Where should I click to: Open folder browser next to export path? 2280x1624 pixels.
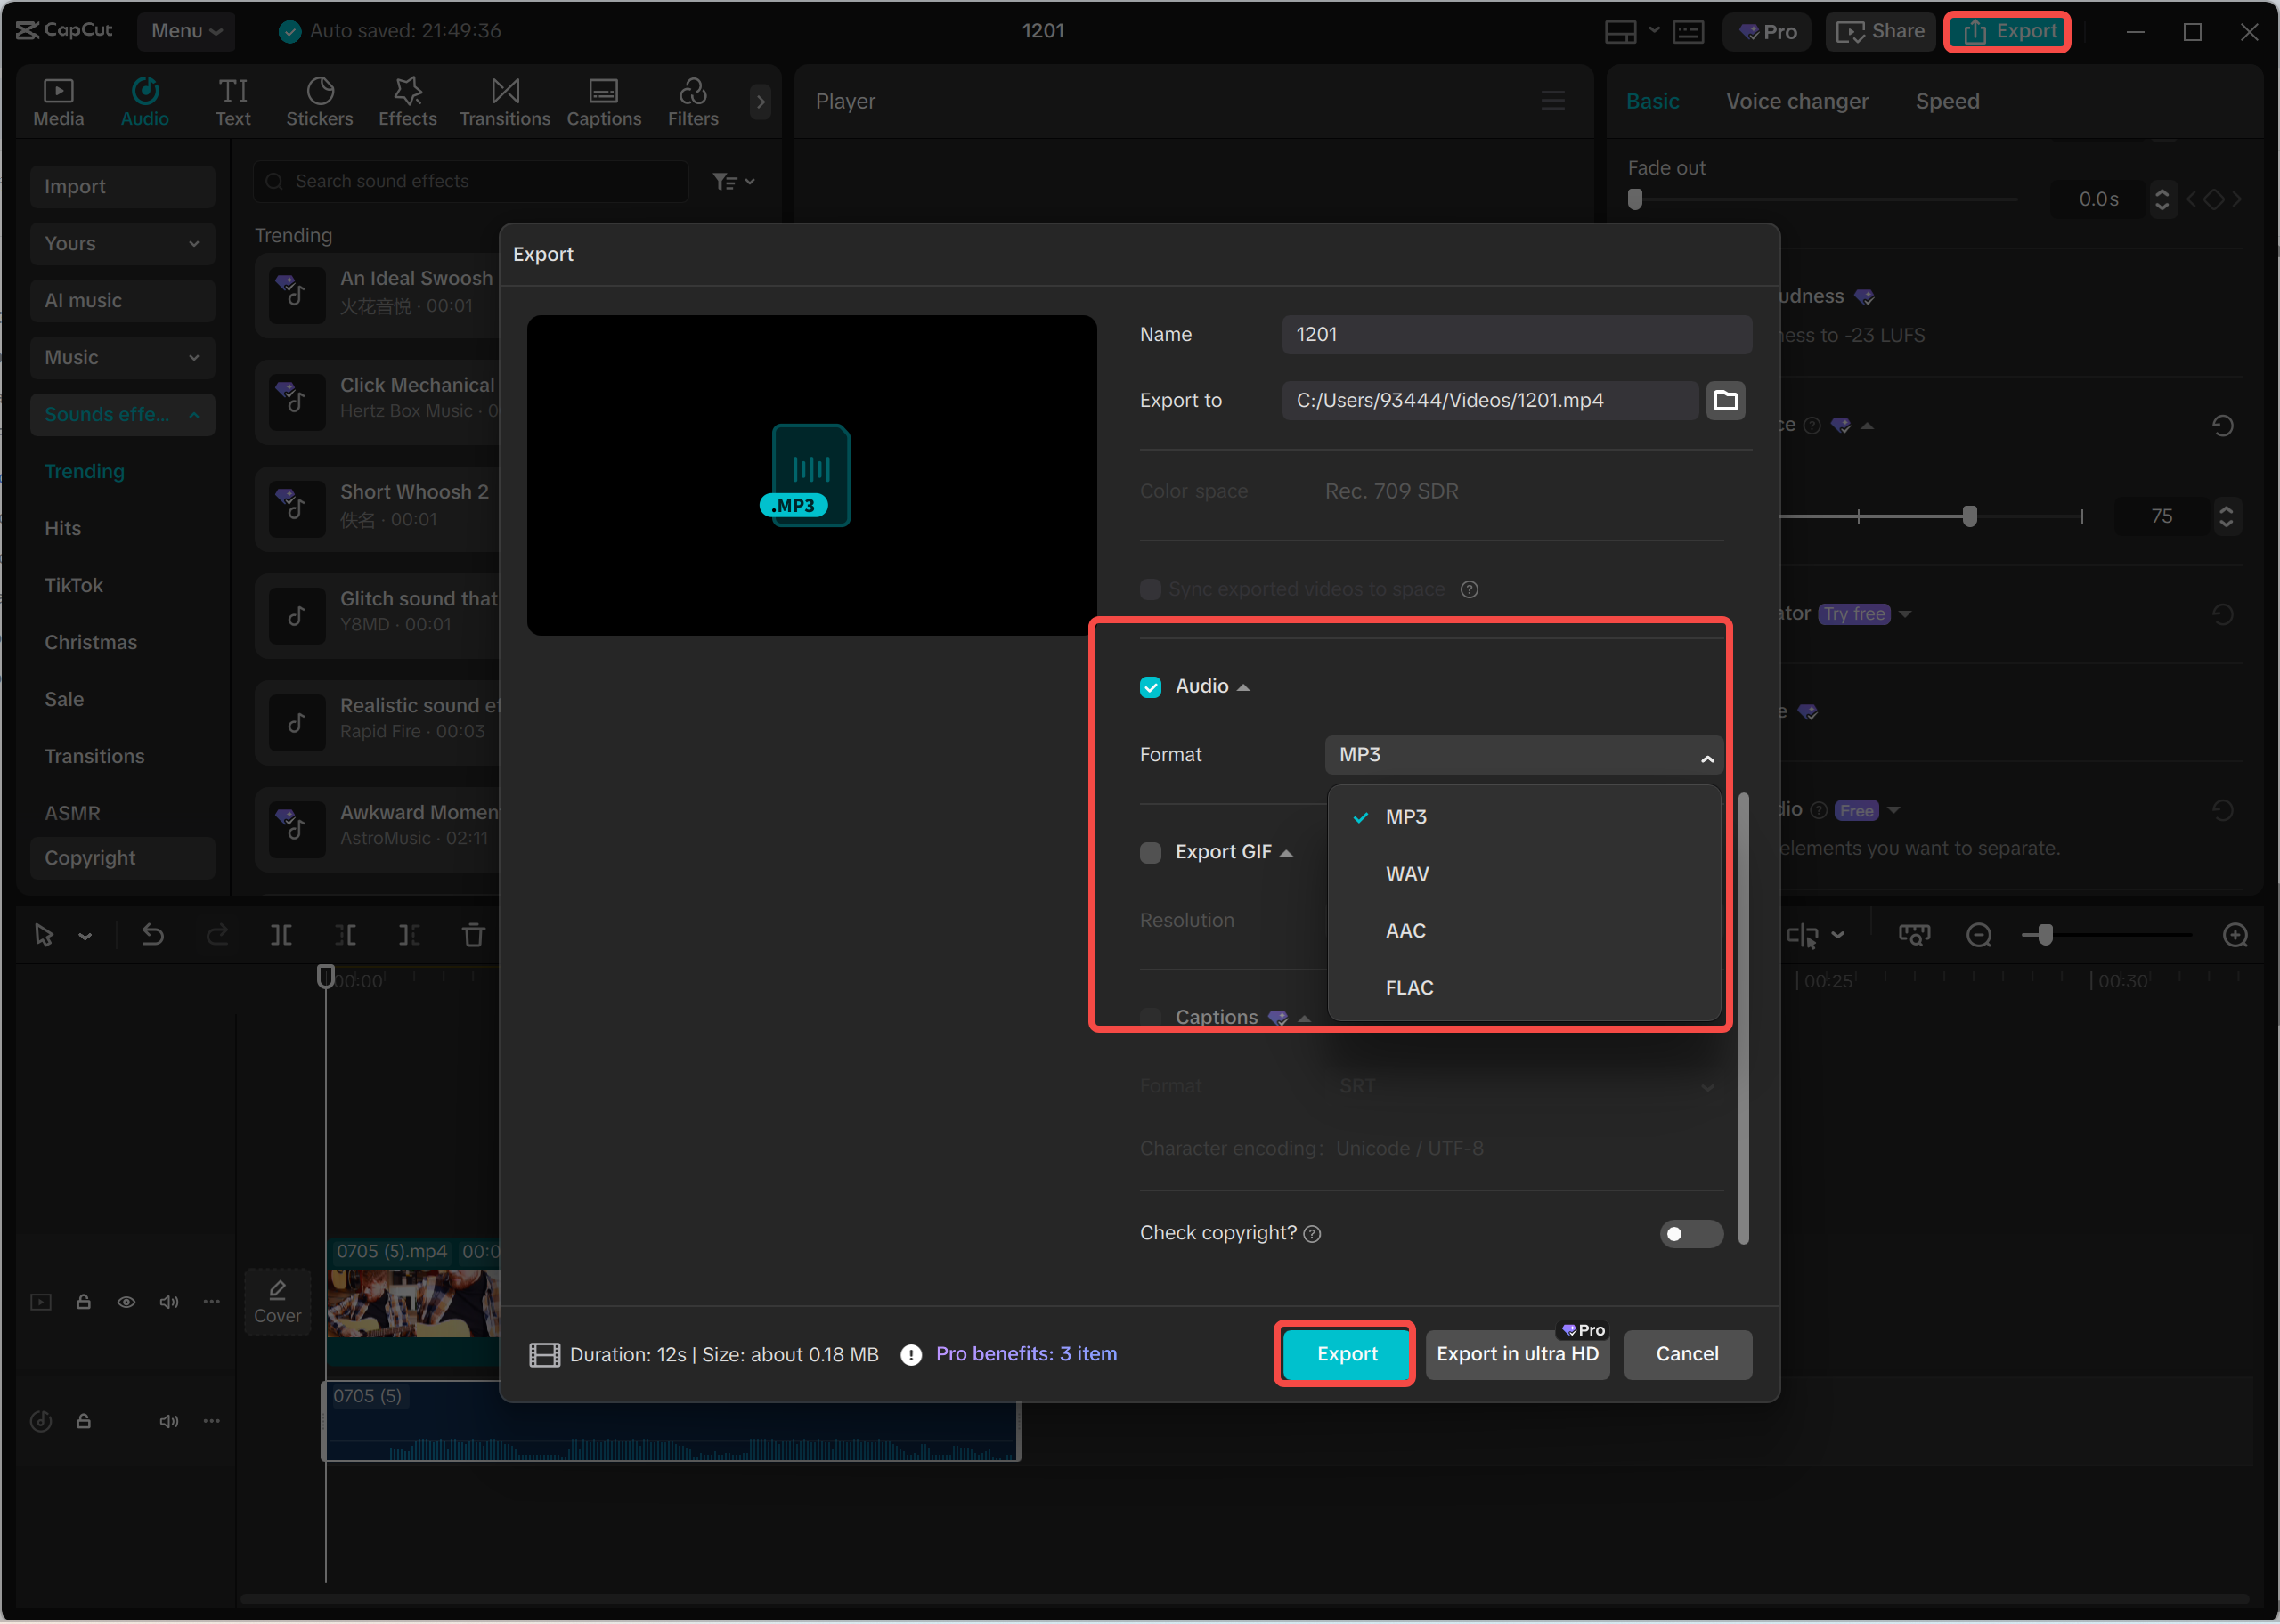(1725, 400)
